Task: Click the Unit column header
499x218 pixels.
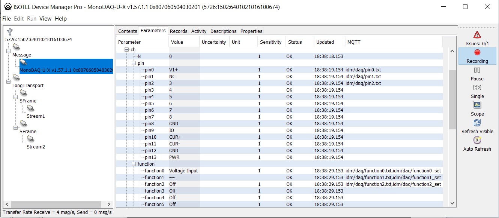Action: click(x=243, y=42)
